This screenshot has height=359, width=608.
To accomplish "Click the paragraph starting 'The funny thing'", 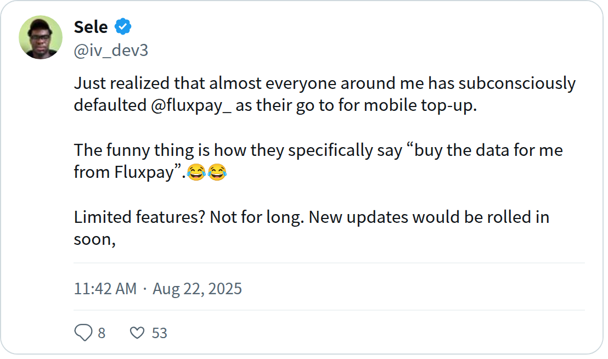I will pyautogui.click(x=318, y=161).
